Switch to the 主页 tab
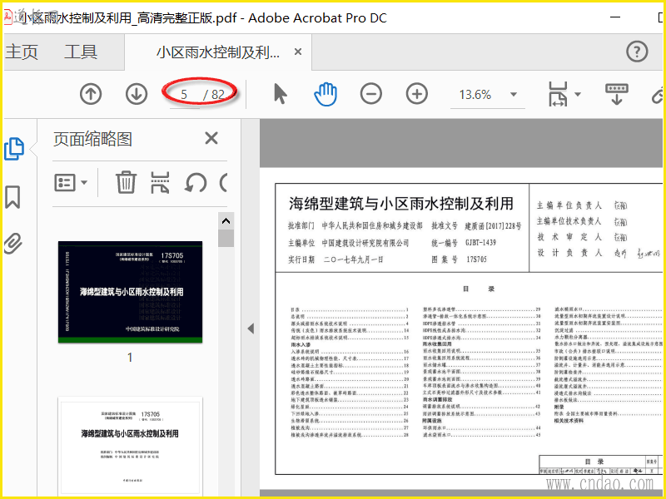 pyautogui.click(x=22, y=52)
